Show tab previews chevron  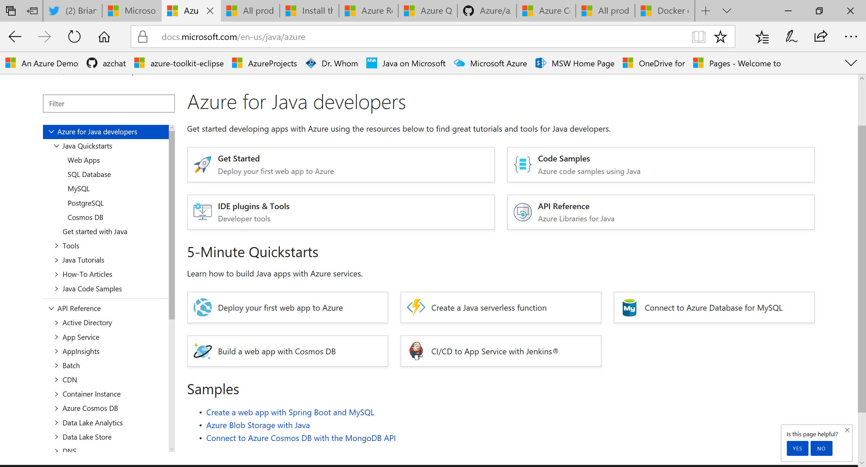727,11
